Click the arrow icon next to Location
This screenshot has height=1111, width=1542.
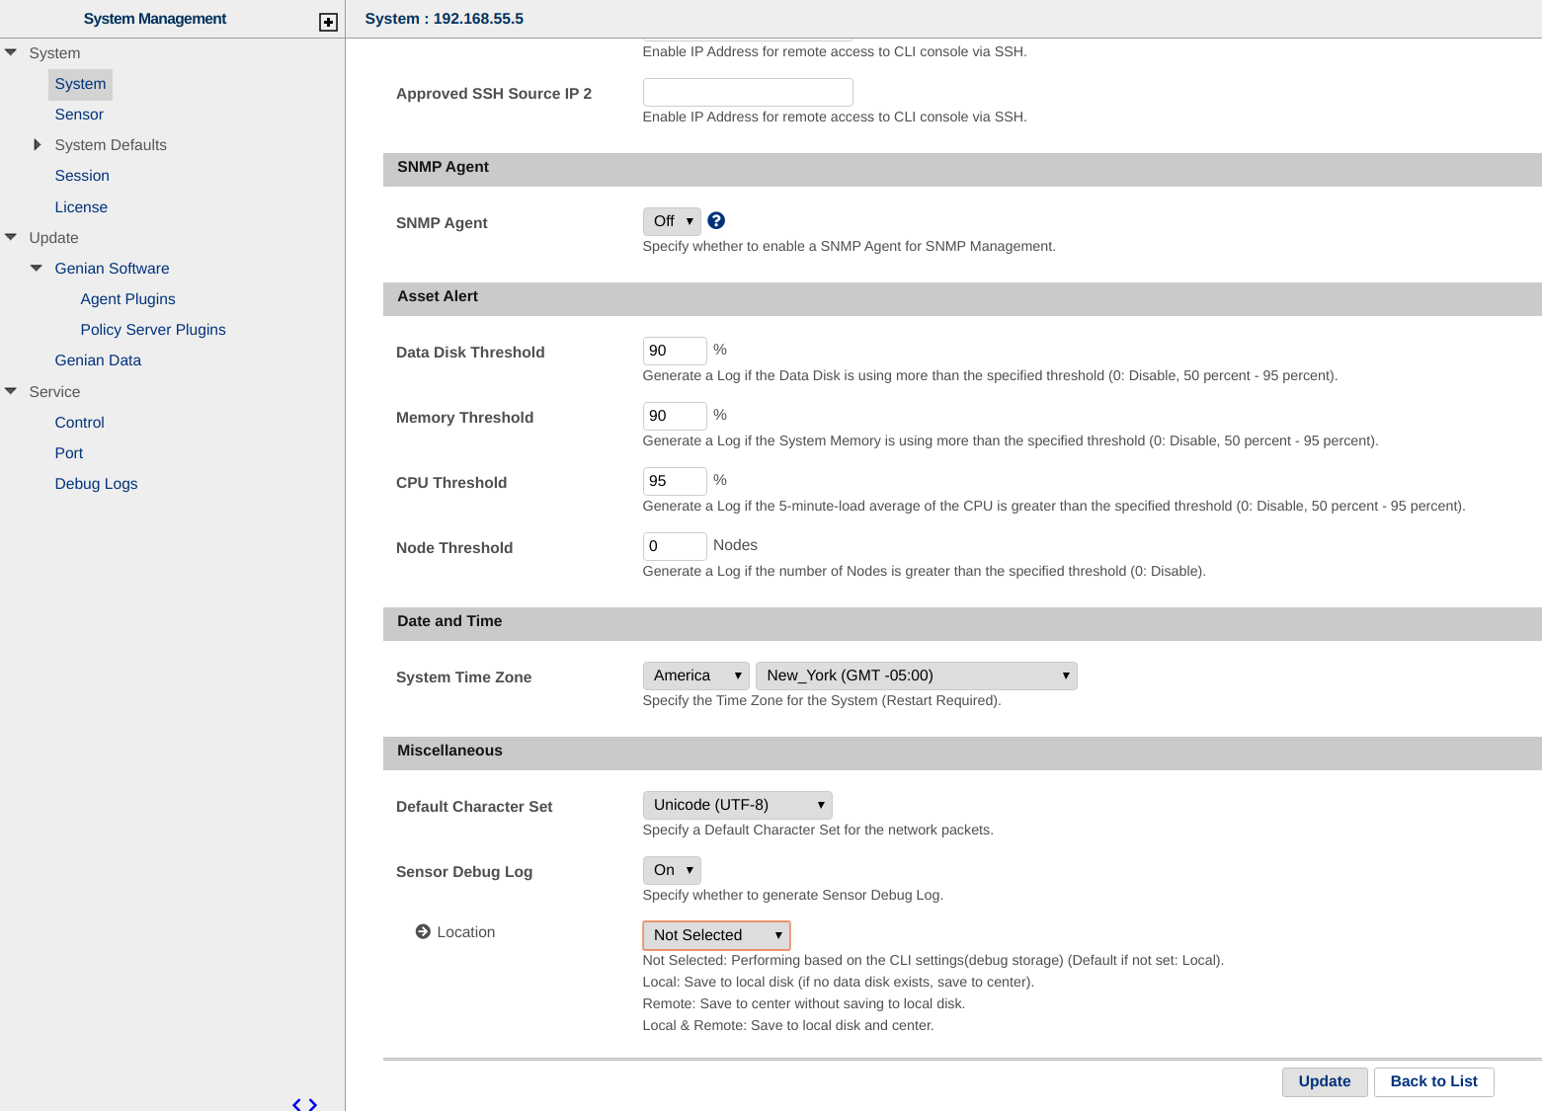pos(423,931)
